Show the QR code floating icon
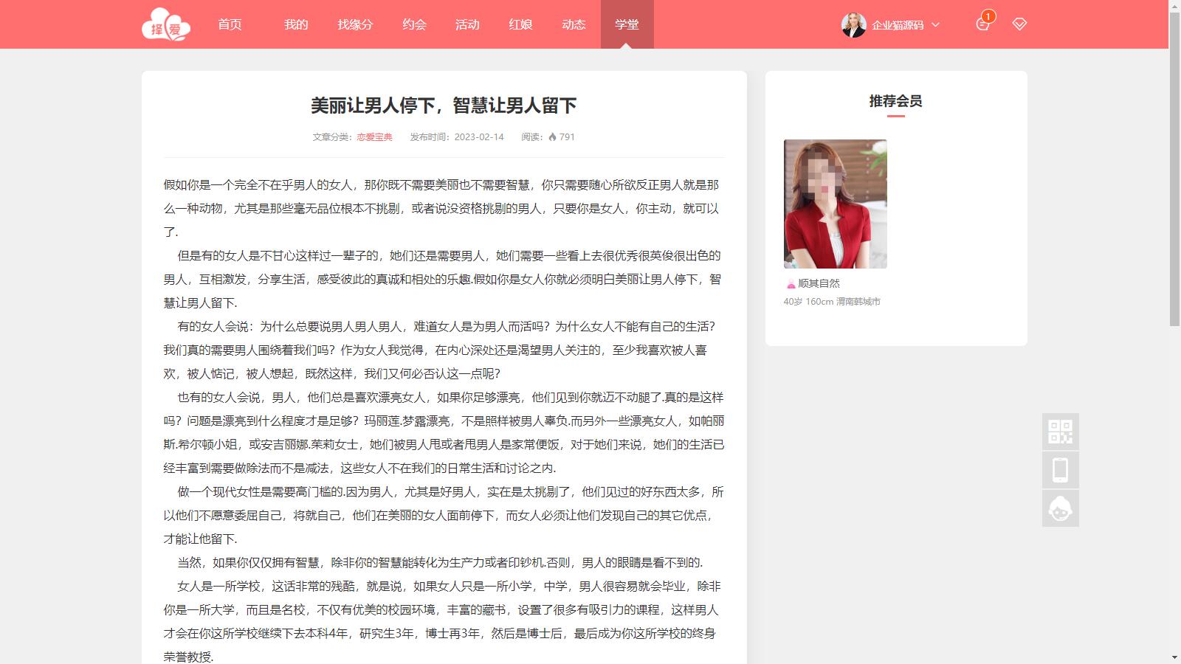 [x=1060, y=432]
